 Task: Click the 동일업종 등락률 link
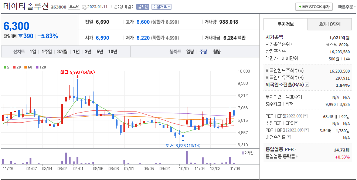click(x=280, y=157)
